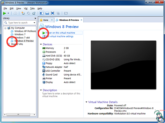Screen dimensions: 165x123
Task: Select the Windows 7 VM
Action: pyautogui.click(x=20, y=34)
